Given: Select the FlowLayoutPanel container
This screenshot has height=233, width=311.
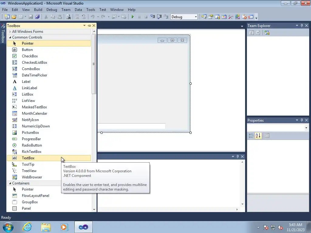Looking at the screenshot, I should [49, 196].
